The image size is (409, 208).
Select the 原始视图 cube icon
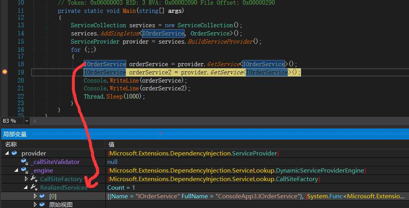point(42,204)
